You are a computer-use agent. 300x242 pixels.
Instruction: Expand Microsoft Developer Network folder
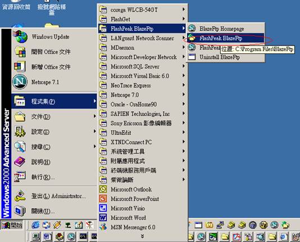tap(142, 57)
